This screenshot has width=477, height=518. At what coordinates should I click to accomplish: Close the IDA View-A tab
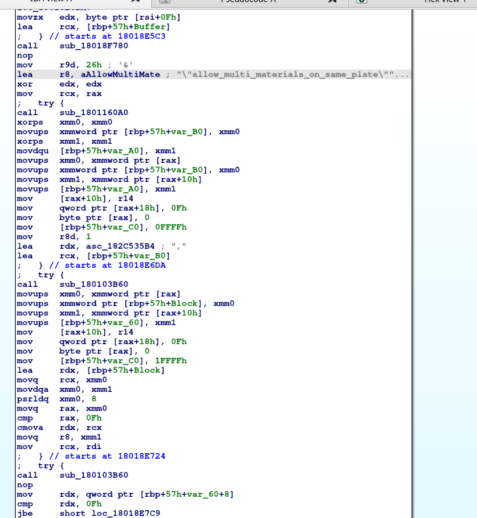135,2
